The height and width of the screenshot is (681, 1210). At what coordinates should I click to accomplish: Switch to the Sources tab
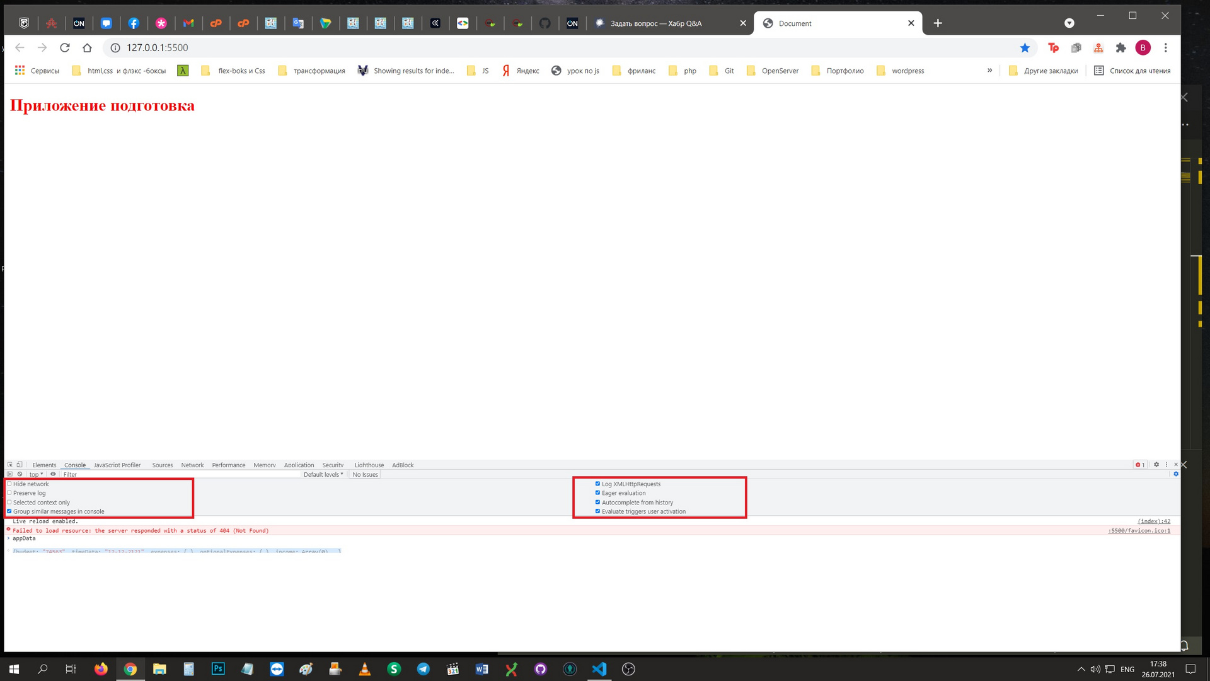point(163,465)
